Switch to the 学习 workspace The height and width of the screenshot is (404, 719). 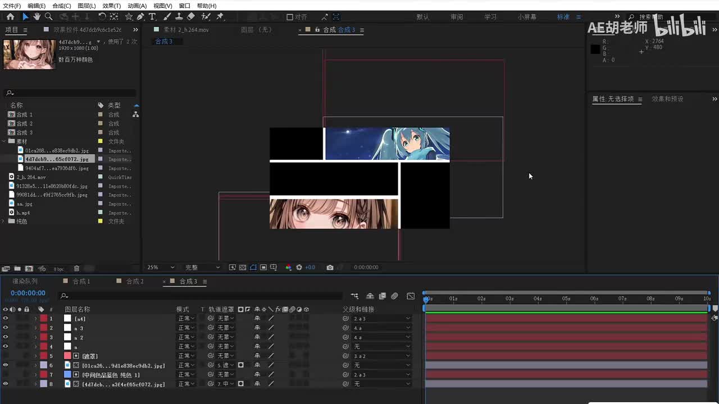pyautogui.click(x=490, y=17)
